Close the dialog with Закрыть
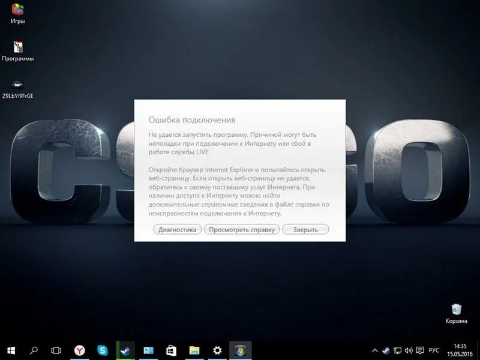Image resolution: width=480 pixels, height=360 pixels. [x=305, y=229]
